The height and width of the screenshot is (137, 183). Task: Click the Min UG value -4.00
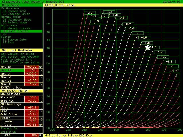[x=31, y=84]
